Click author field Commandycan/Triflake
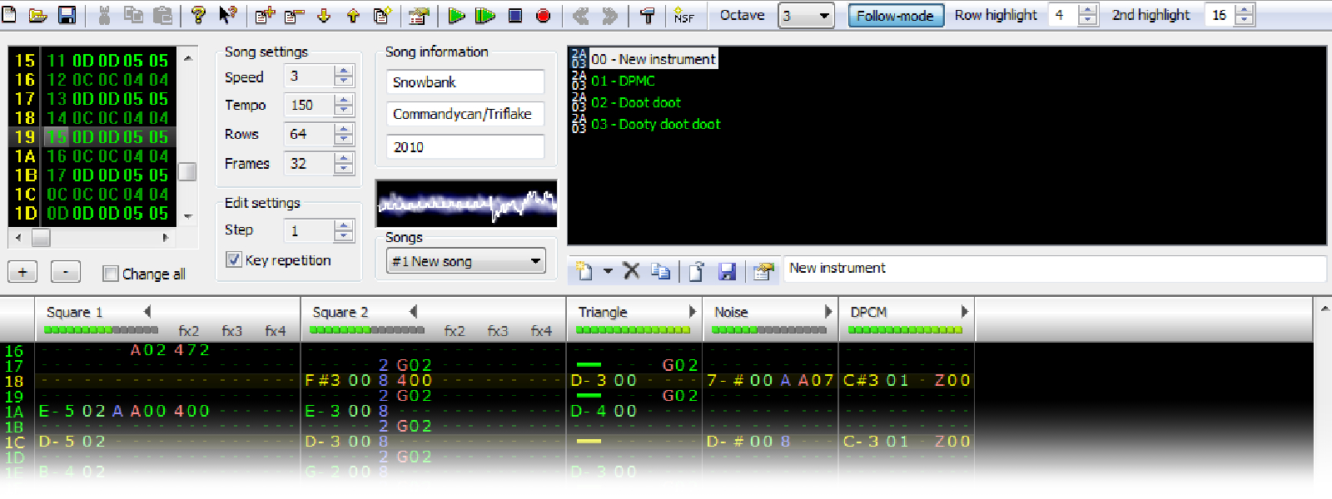 pos(465,114)
